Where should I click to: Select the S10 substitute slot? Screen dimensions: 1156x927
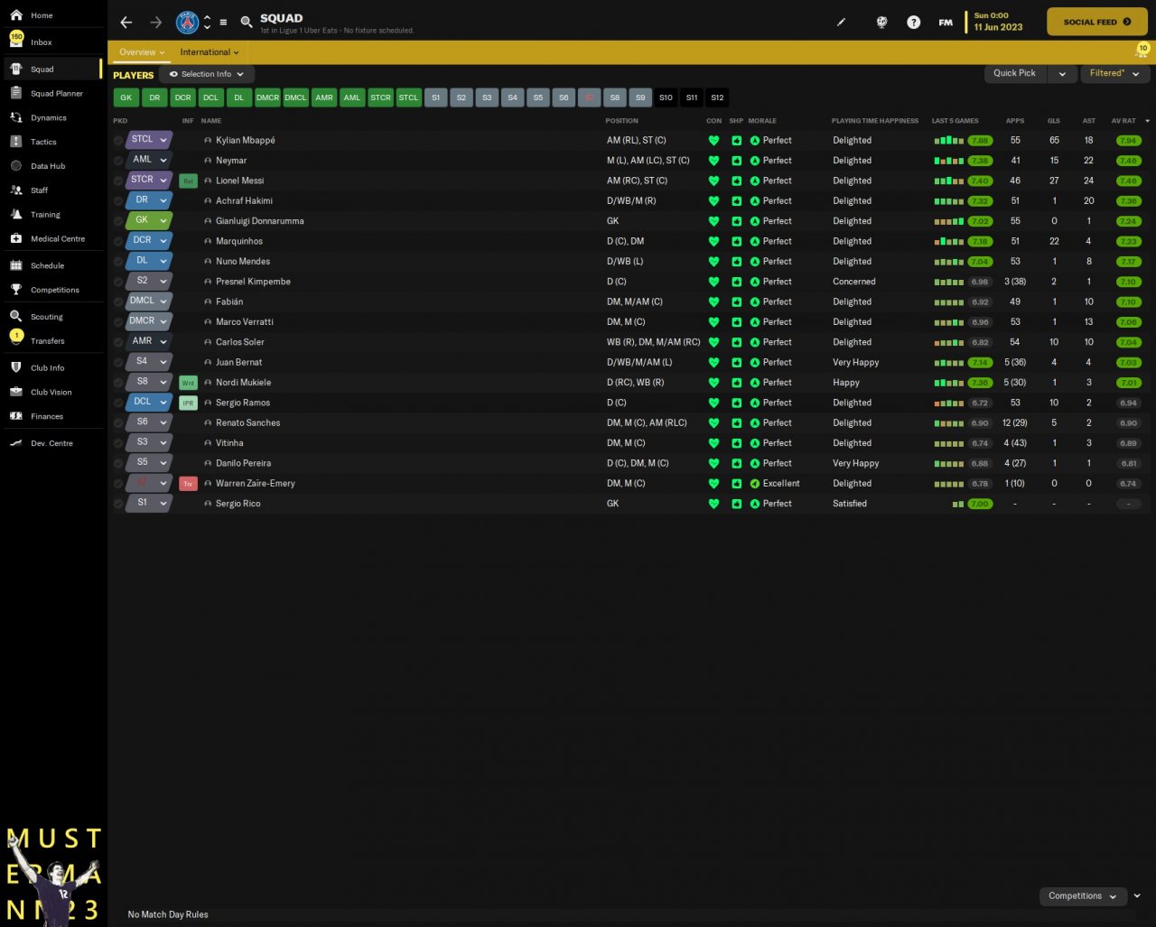[x=666, y=97]
